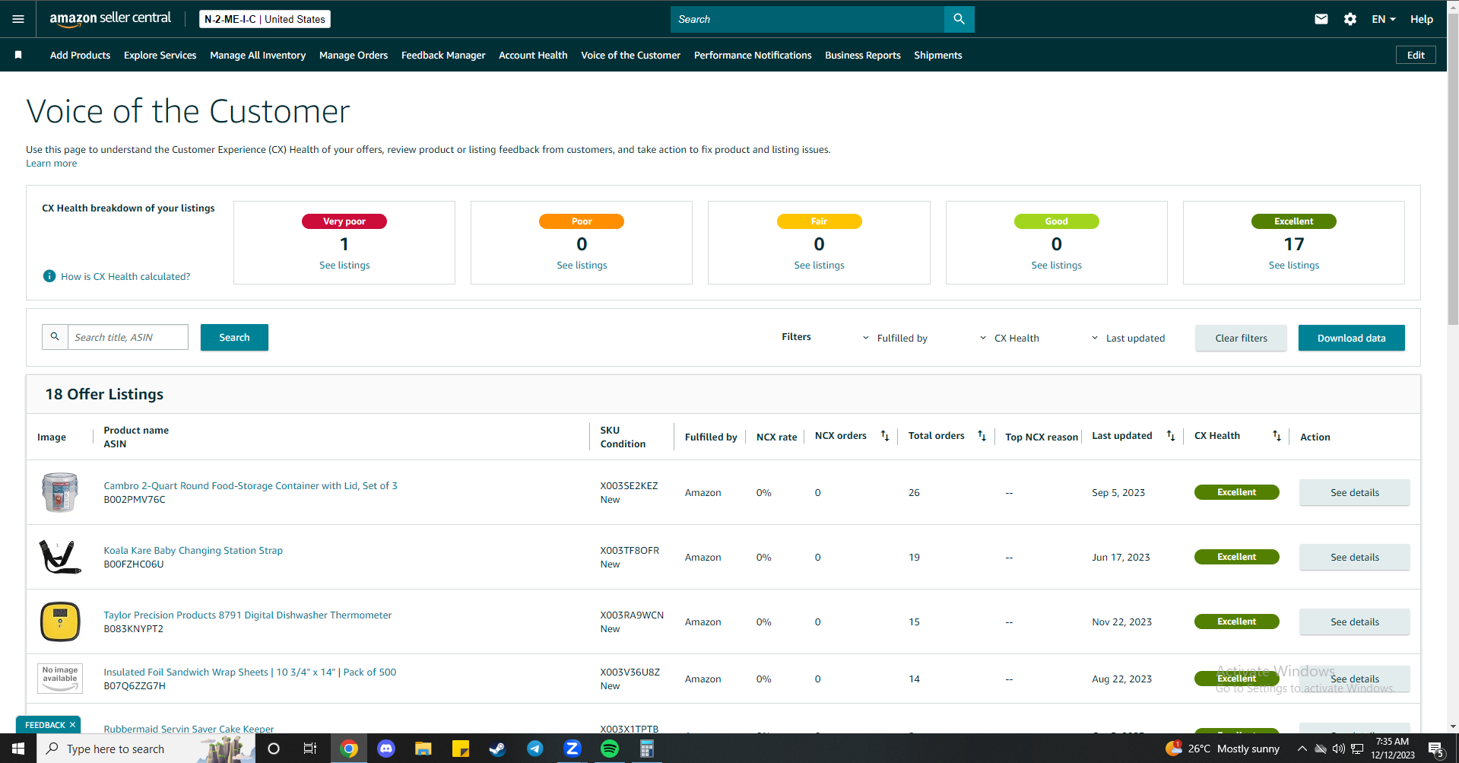Viewport: 1459px width, 763px height.
Task: Open the hamburger navigation menu
Action: (18, 19)
